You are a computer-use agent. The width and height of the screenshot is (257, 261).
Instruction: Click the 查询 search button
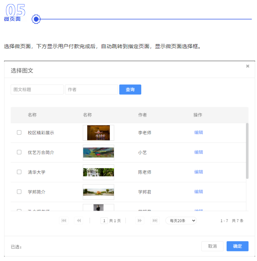130,90
